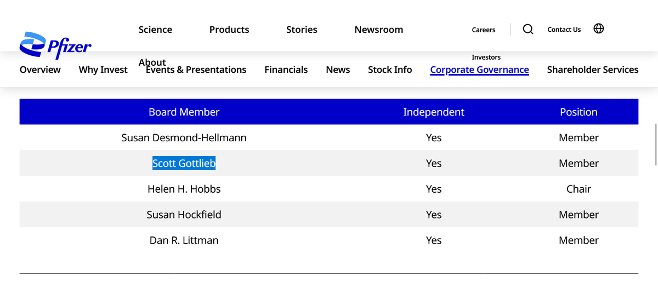
Task: Go to the Careers link
Action: coord(484,30)
